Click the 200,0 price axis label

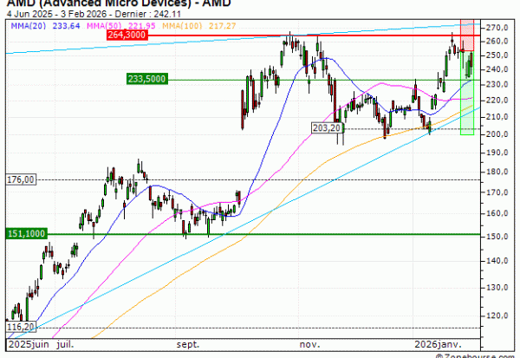point(497,134)
